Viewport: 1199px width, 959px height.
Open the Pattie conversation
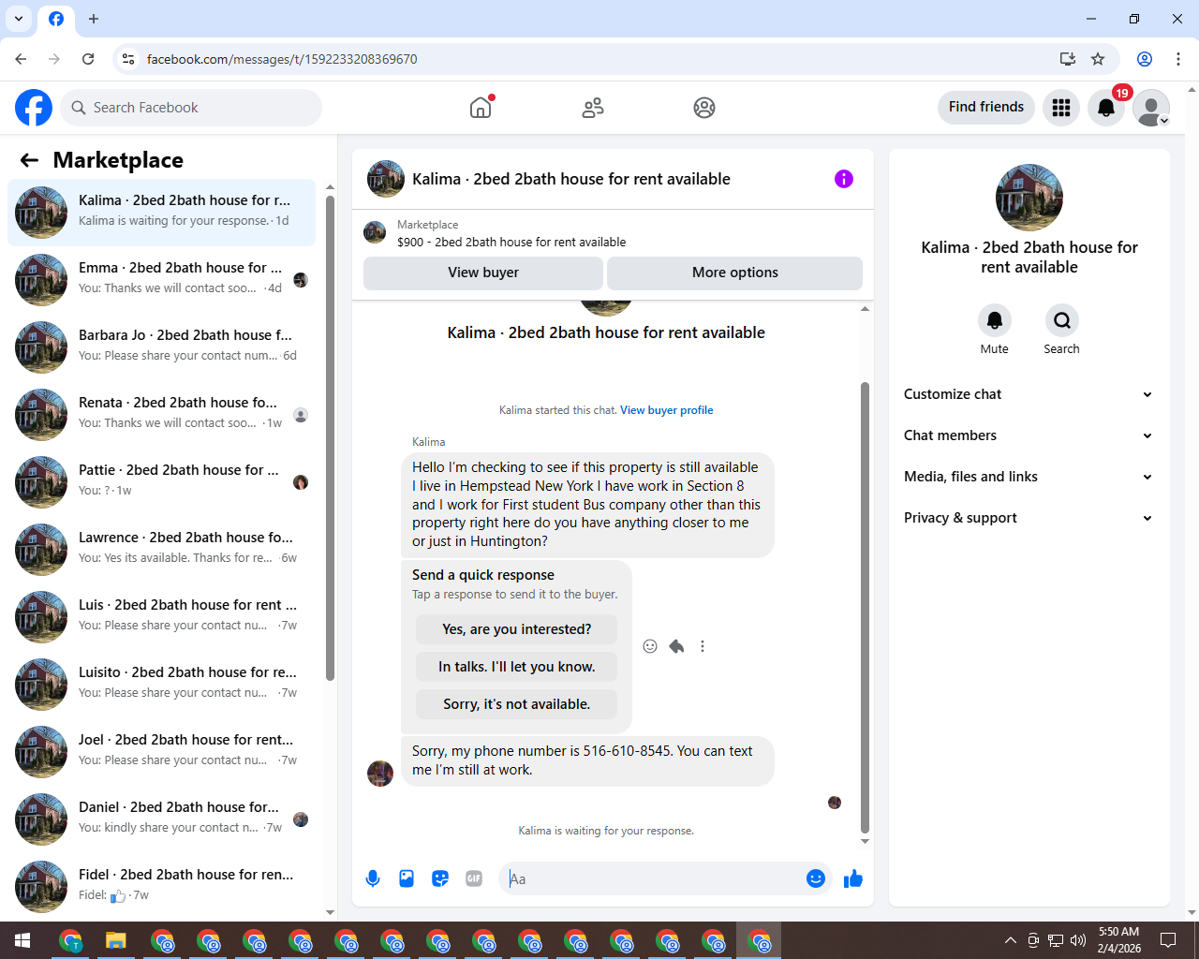[x=161, y=482]
